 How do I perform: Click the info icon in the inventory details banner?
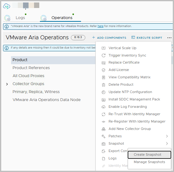6,48
